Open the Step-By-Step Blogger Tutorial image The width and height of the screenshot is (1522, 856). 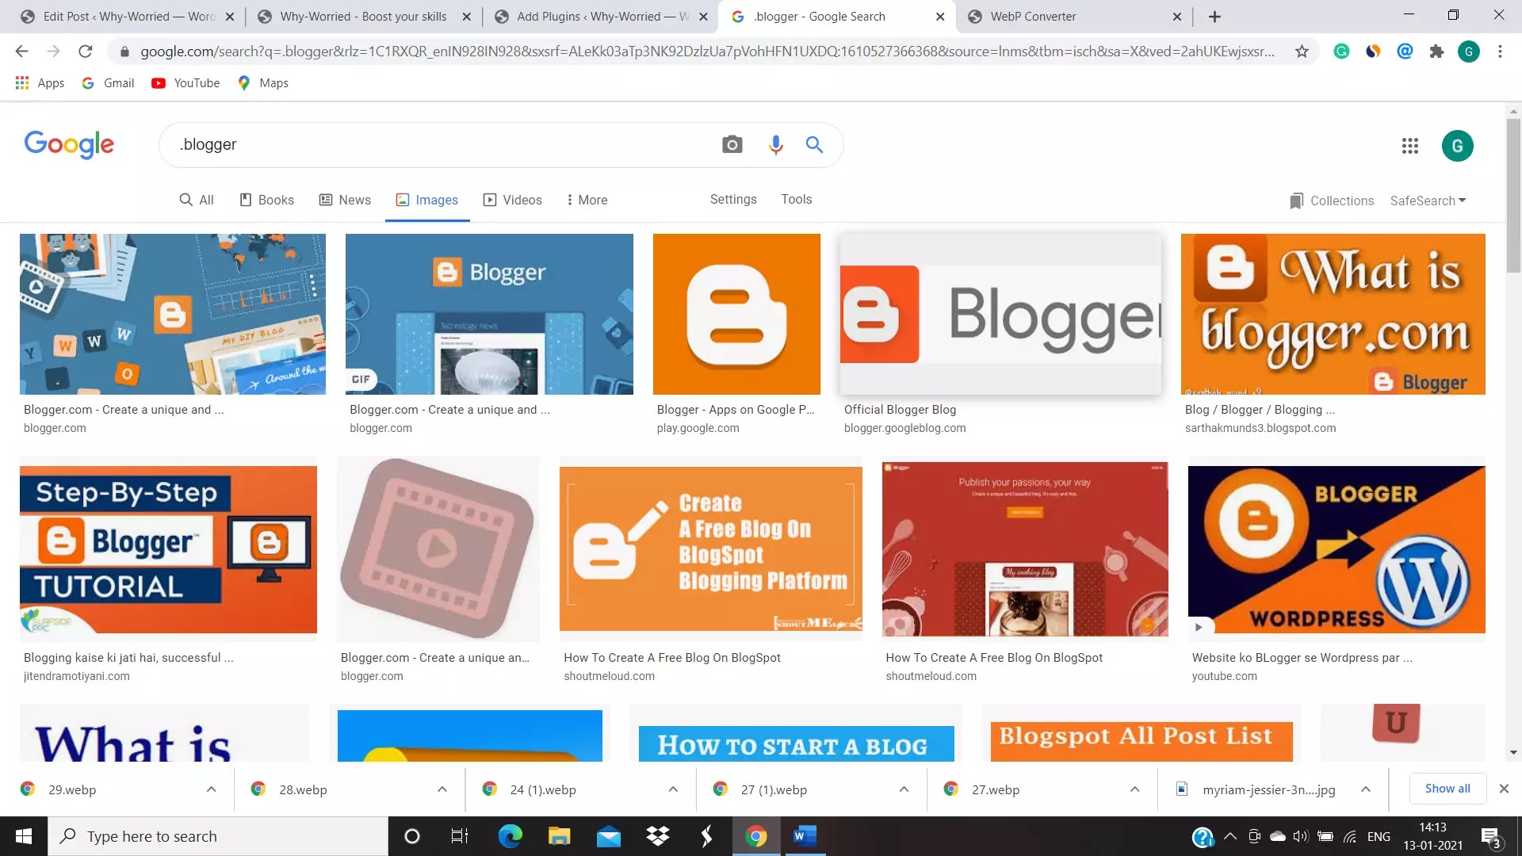point(168,549)
